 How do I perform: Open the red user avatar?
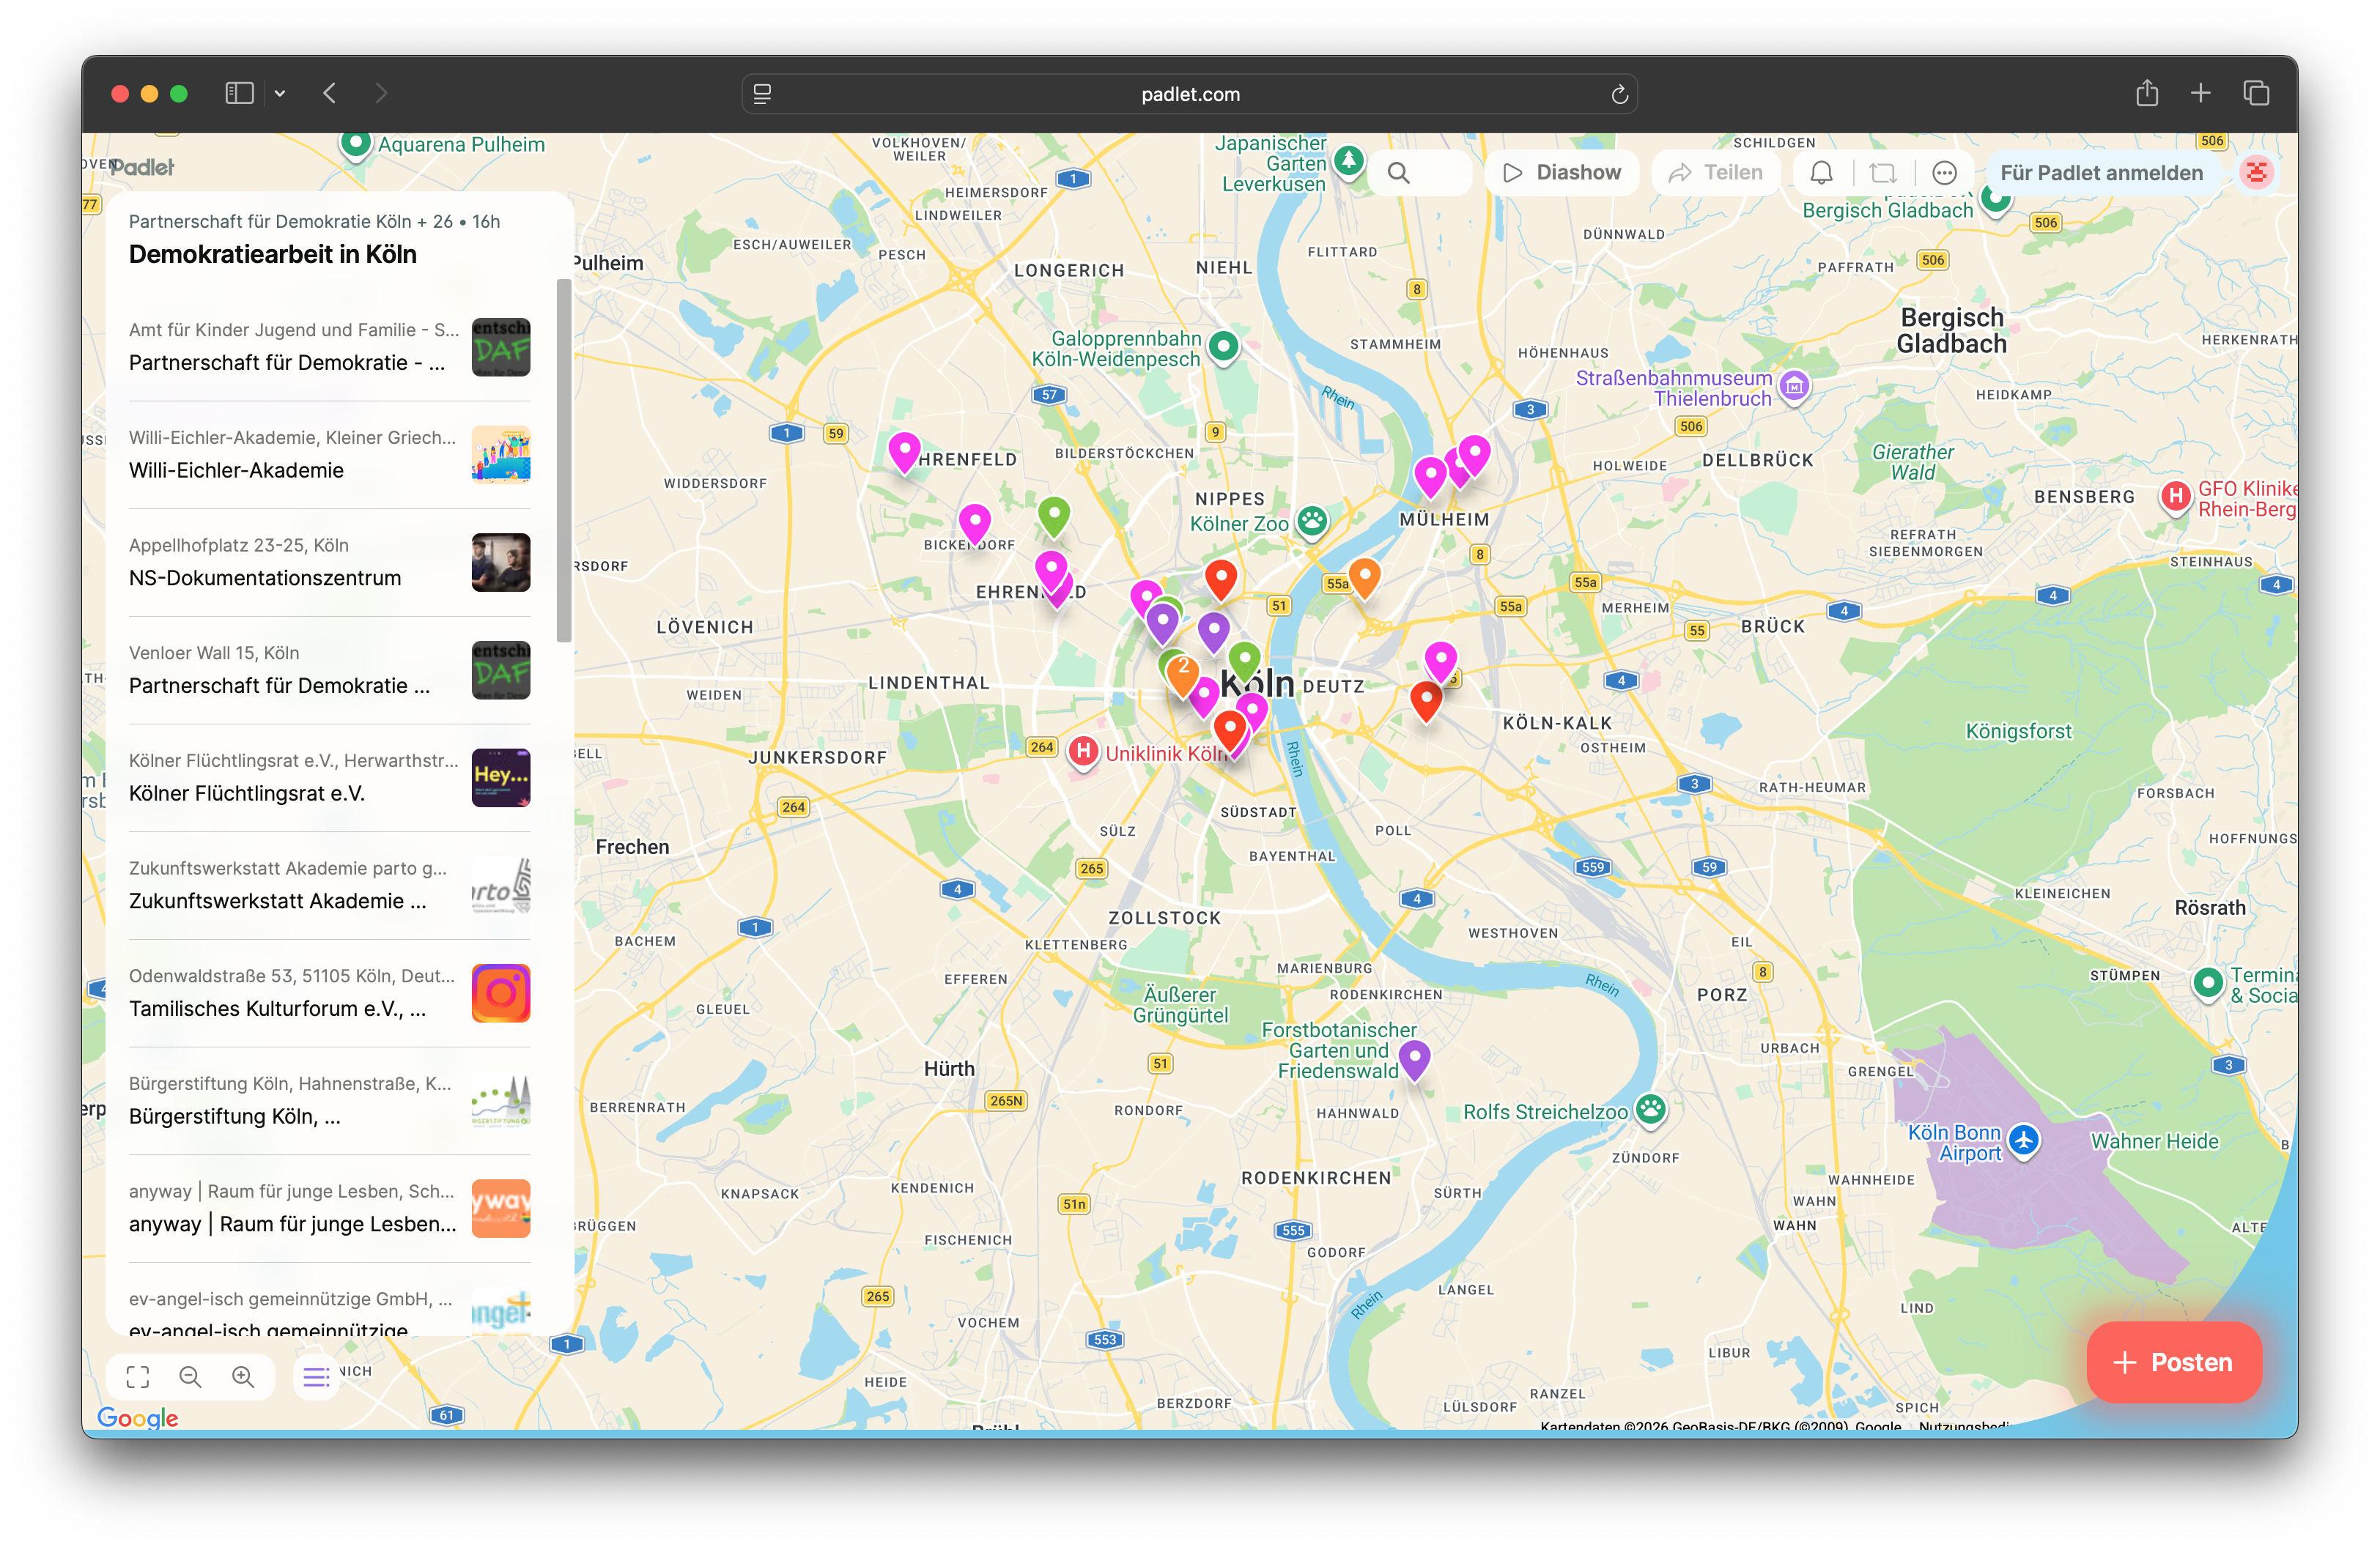(2256, 173)
